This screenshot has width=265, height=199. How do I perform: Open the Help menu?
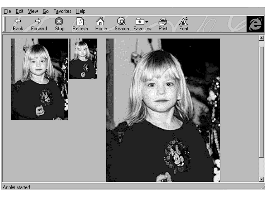[81, 11]
